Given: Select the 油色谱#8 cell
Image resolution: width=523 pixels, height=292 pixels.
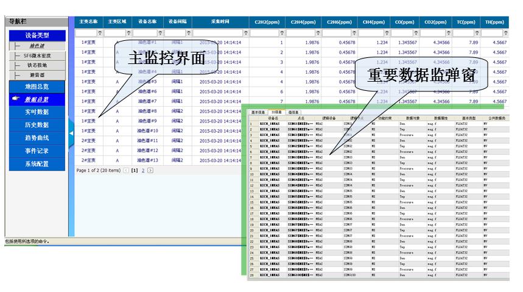Looking at the screenshot, I should click(147, 112).
